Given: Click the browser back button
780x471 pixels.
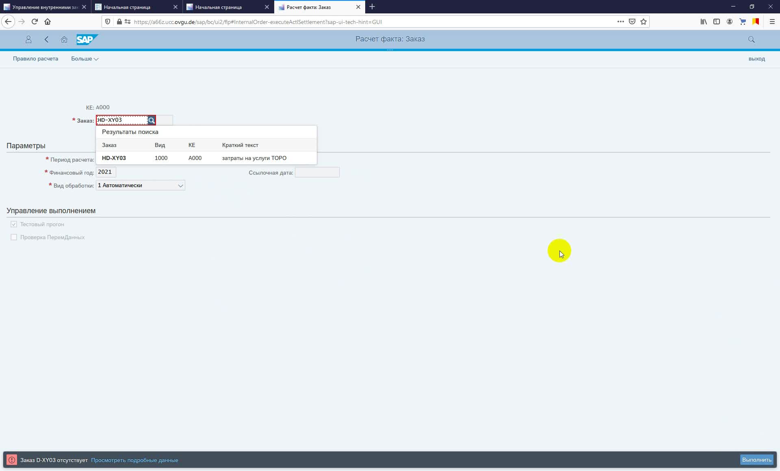Looking at the screenshot, I should coord(8,22).
